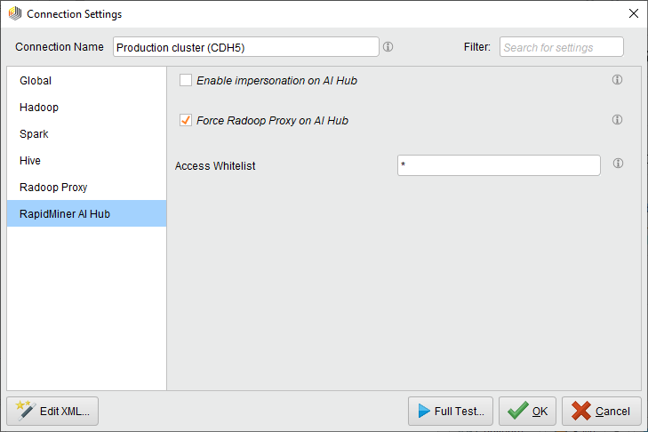This screenshot has height=432, width=648.
Task: Run the Full Test button
Action: pos(450,411)
